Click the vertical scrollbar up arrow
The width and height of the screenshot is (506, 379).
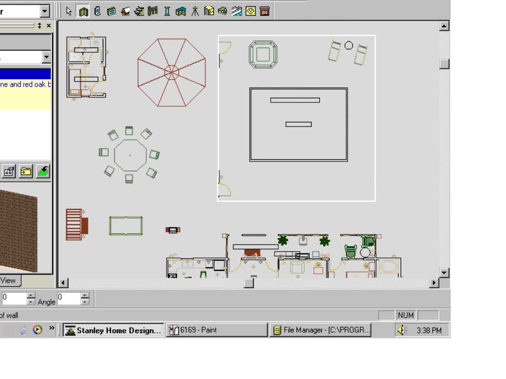[x=444, y=26]
